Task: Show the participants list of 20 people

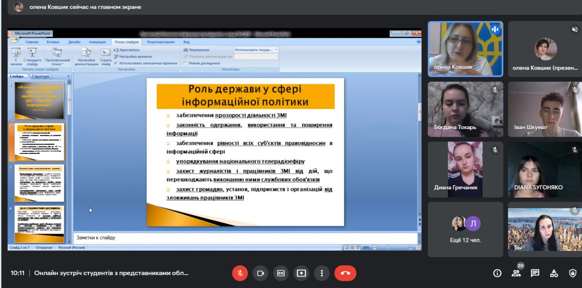Action: pyautogui.click(x=516, y=273)
